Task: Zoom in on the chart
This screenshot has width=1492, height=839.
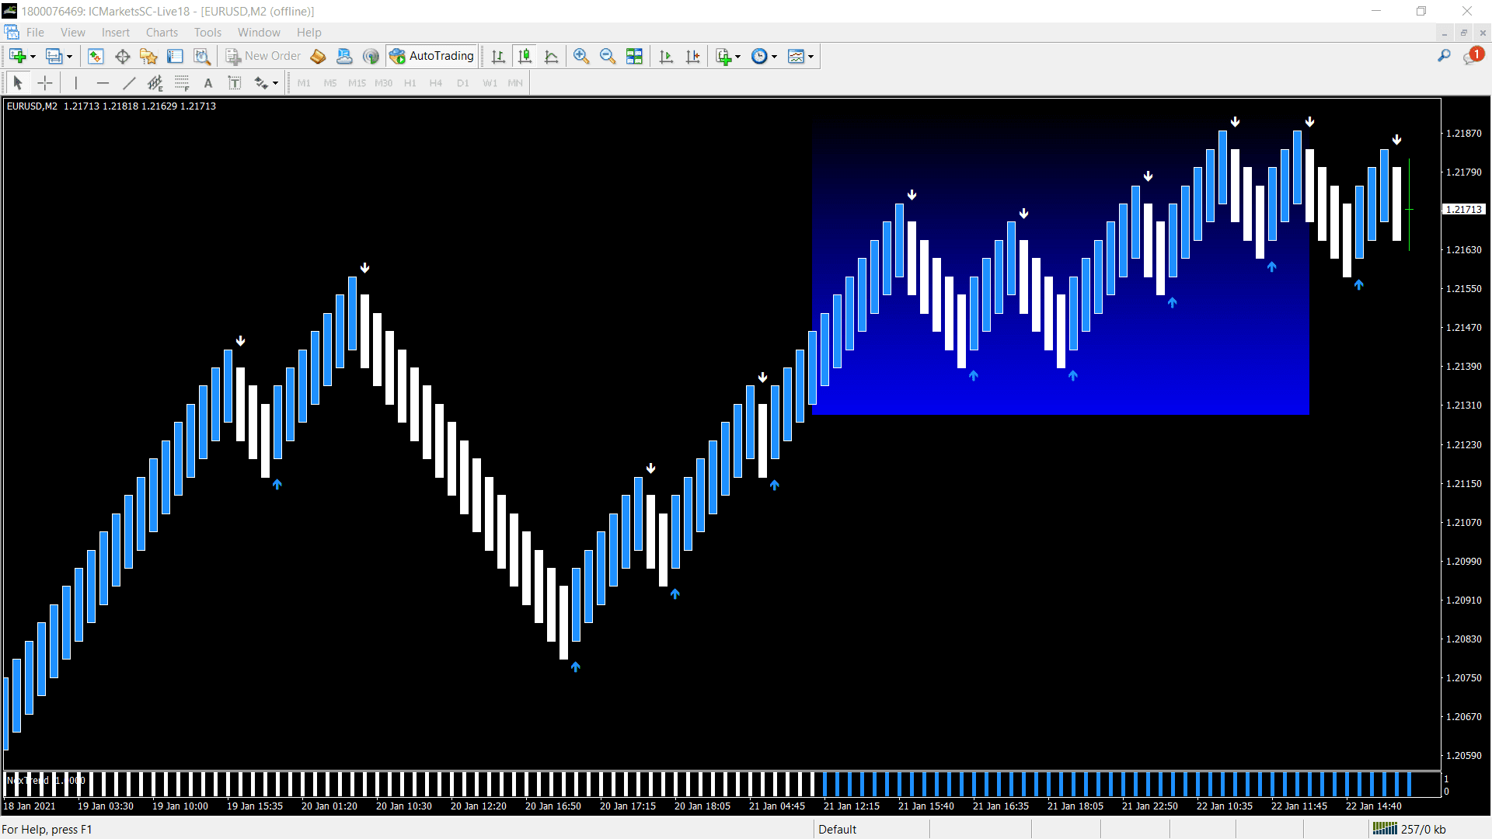Action: click(x=581, y=56)
